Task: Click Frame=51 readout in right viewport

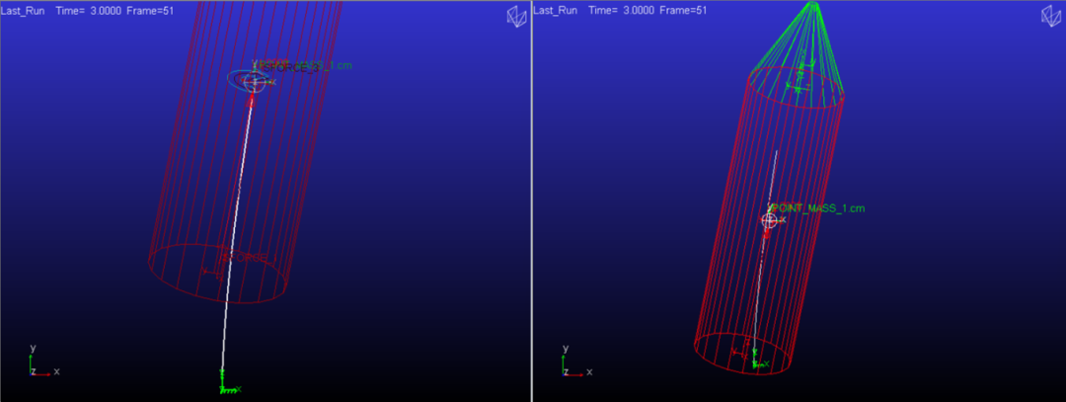Action: tap(683, 10)
